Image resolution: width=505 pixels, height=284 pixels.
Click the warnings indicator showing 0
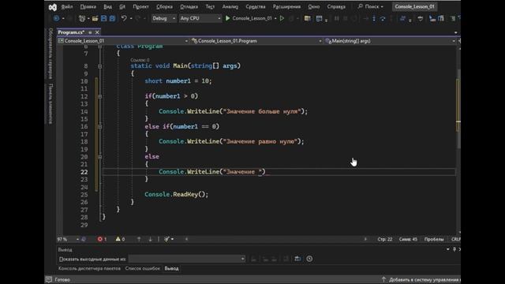pos(120,239)
